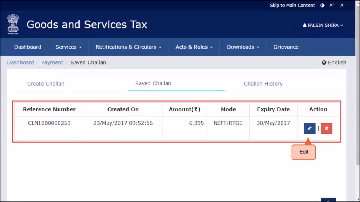The height and width of the screenshot is (202, 360).
Task: Switch to the Create Challan tab
Action: click(x=46, y=84)
